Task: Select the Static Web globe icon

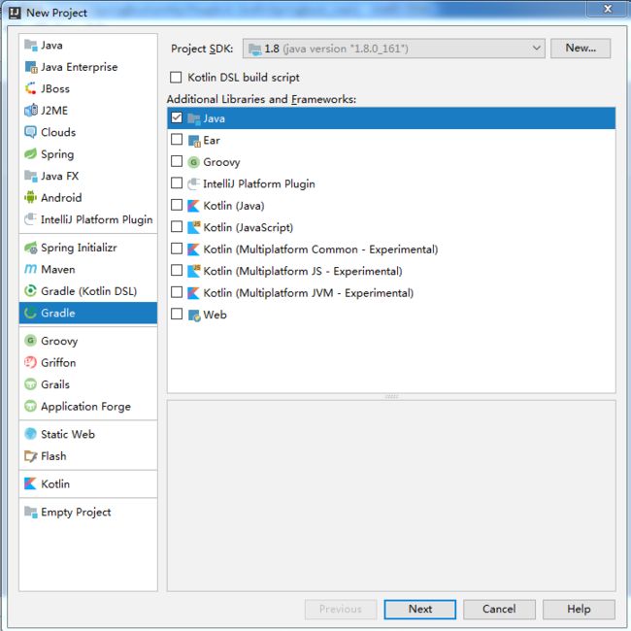Action: coord(31,434)
